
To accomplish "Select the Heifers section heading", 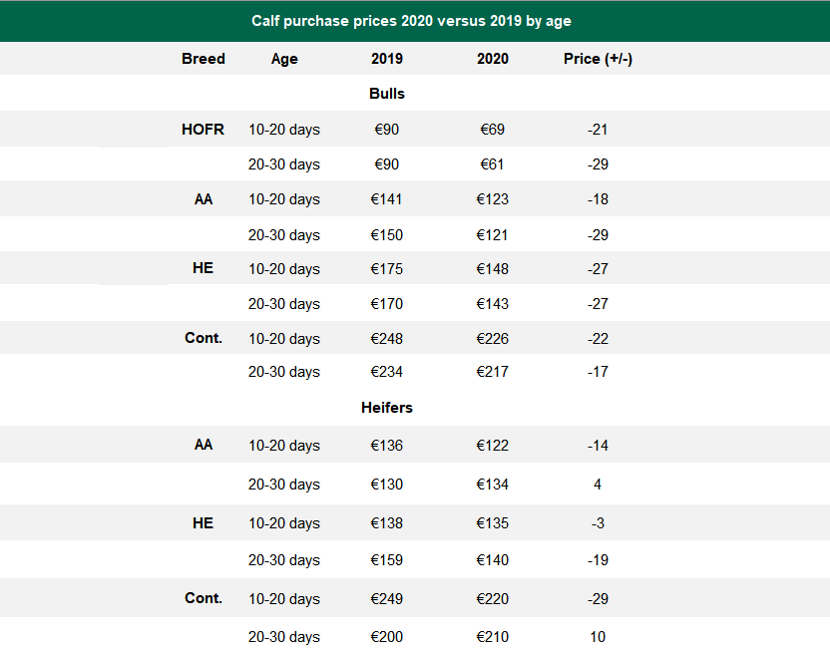I will pos(387,408).
